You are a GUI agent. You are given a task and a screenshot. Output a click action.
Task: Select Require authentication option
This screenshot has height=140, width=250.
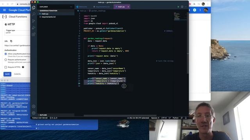click(x=6, y=59)
